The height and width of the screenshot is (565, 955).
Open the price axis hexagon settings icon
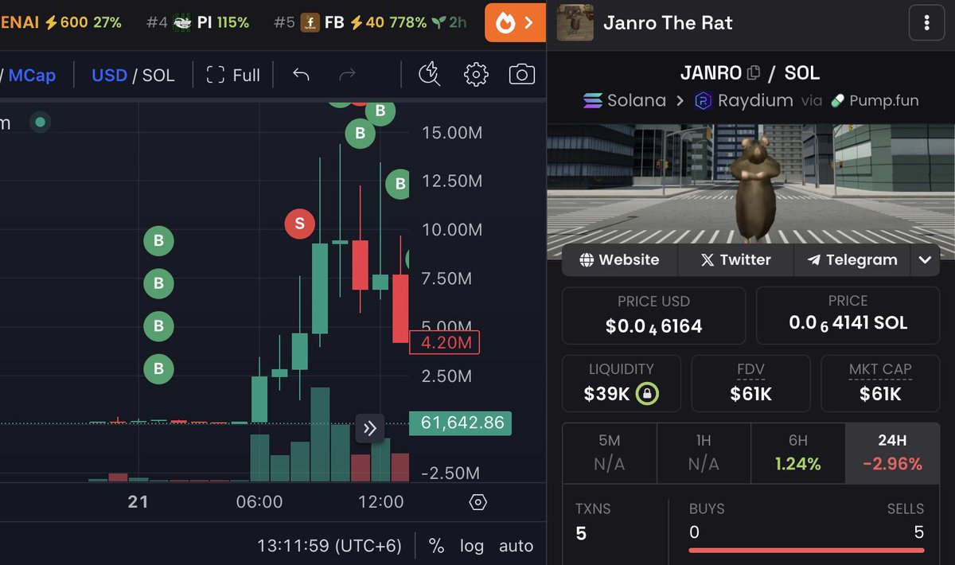point(477,502)
